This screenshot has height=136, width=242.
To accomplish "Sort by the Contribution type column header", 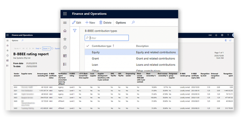I will (103, 46).
